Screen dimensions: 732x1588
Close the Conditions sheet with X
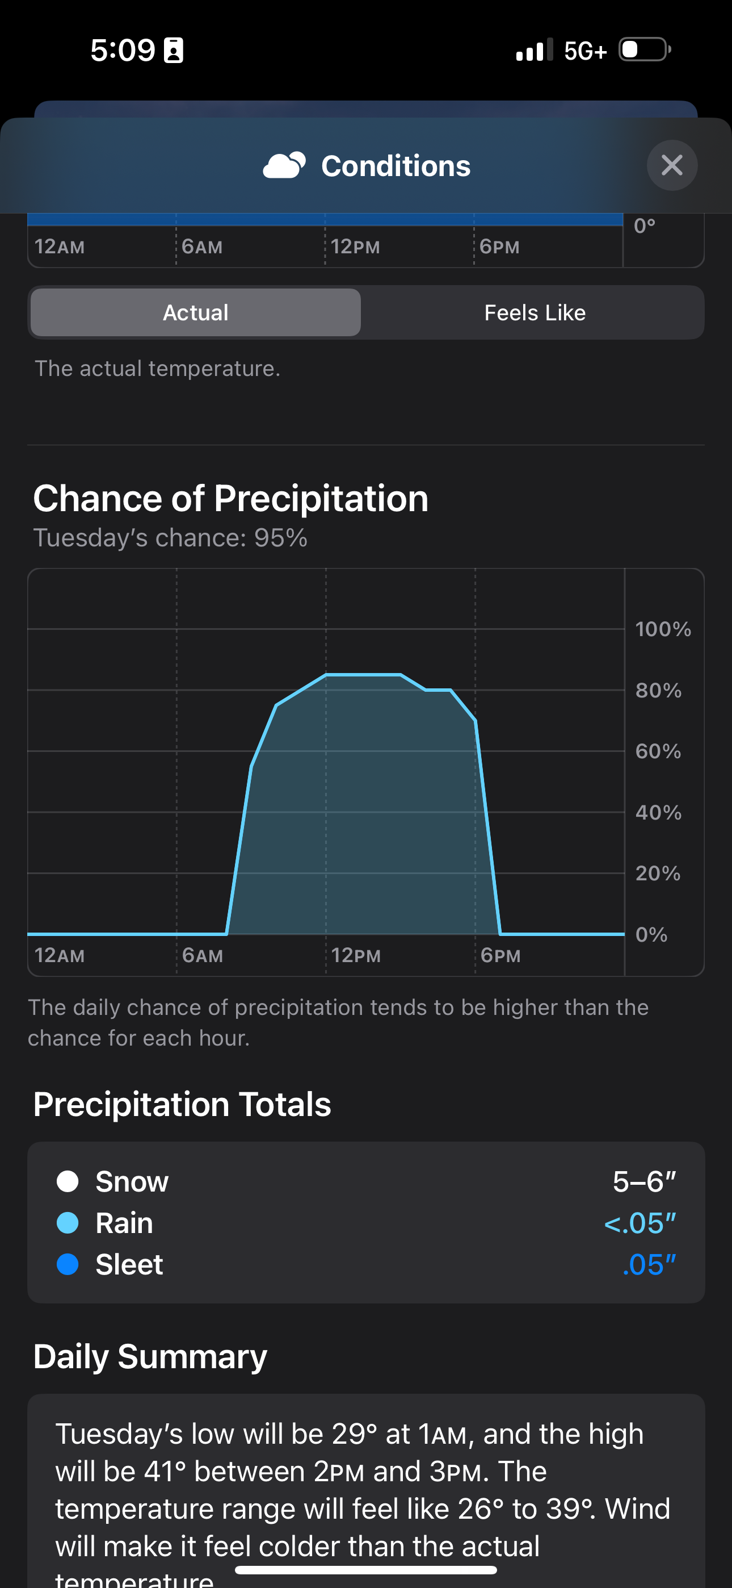[x=672, y=165]
